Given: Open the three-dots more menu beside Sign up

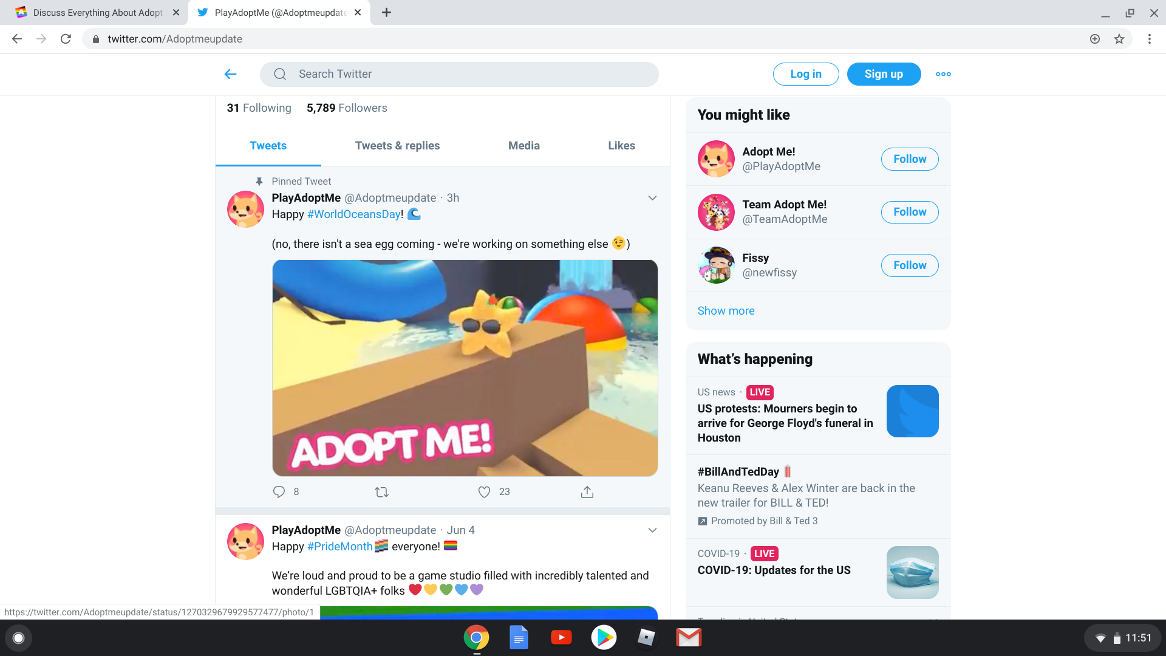Looking at the screenshot, I should coord(943,74).
